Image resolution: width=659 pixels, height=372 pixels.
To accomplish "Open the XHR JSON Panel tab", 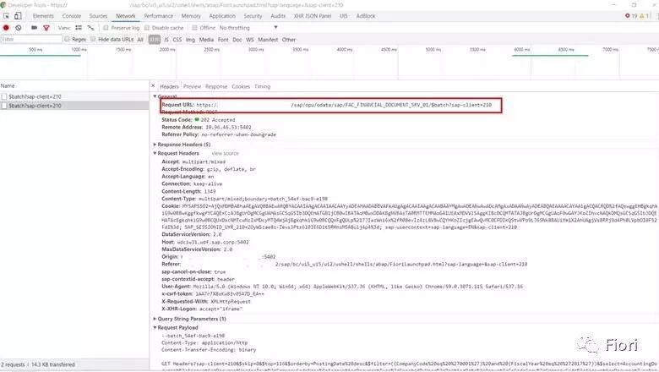I will [x=313, y=16].
